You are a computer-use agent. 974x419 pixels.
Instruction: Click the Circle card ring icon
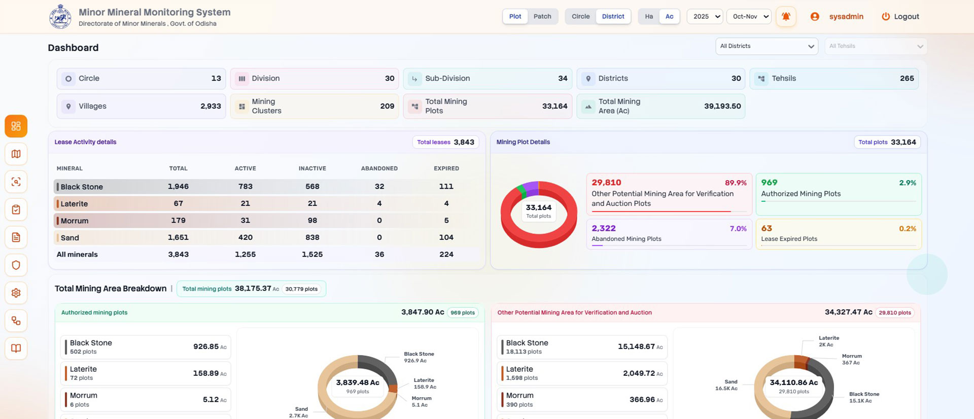(x=68, y=79)
